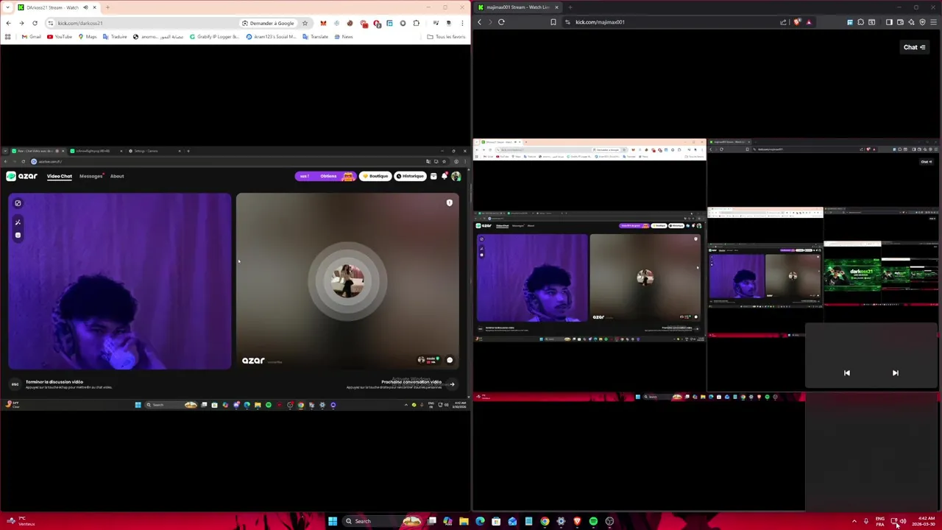Open site settings for kick.com/majimax001
Image resolution: width=942 pixels, height=530 pixels.
[567, 22]
